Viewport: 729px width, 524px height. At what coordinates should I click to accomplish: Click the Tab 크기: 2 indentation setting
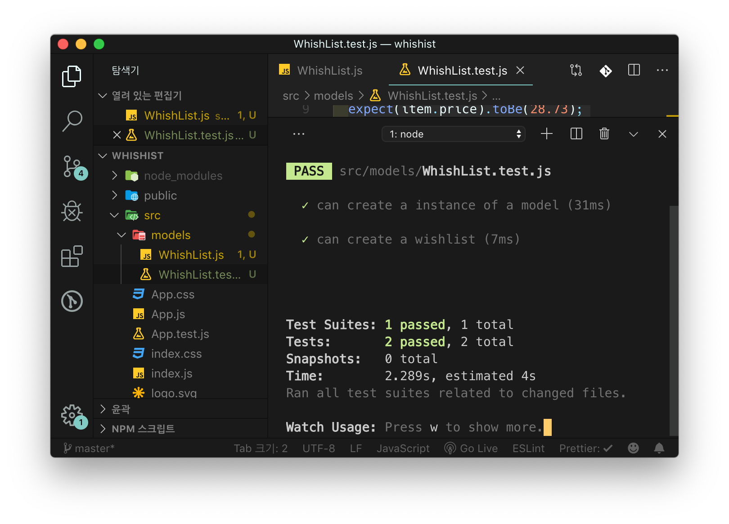(x=261, y=448)
